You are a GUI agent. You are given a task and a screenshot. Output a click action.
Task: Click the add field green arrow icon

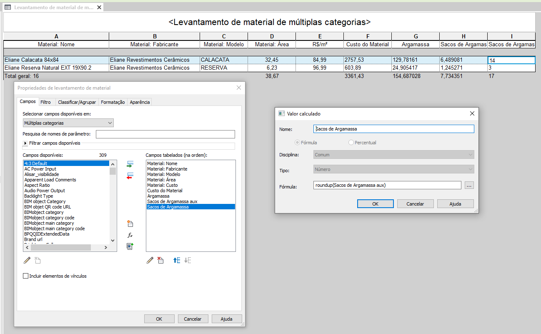[x=130, y=164]
